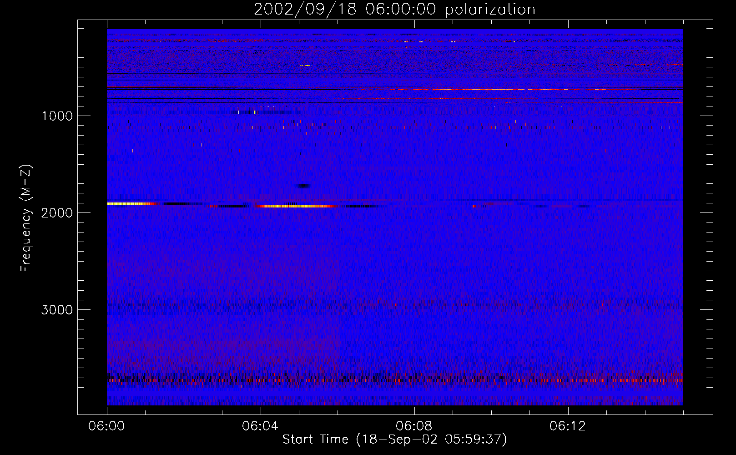Click the 'Start Time (18-Sep-02 05:59:37)' label
This screenshot has width=736, height=455.
(394, 440)
